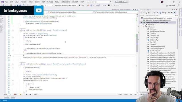Click the Home icon in Solution Explorer toolbar
This screenshot has height=102, width=182.
146,12
